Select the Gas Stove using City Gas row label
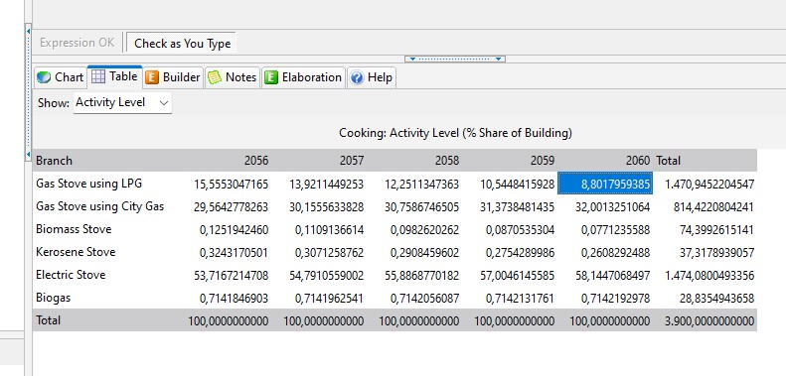Image resolution: width=786 pixels, height=376 pixels. click(99, 206)
